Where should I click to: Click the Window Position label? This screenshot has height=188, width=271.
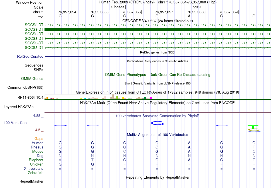click(x=30, y=2)
